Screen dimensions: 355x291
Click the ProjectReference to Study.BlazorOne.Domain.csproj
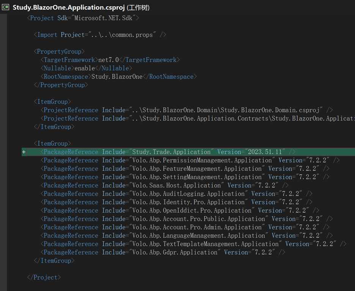(x=187, y=110)
